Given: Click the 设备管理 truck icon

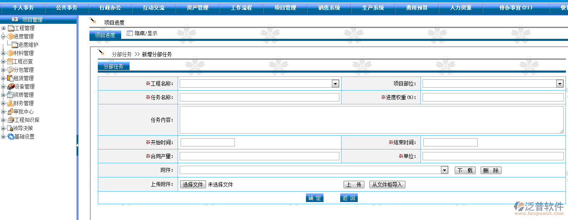Looking at the screenshot, I should click(x=11, y=86).
